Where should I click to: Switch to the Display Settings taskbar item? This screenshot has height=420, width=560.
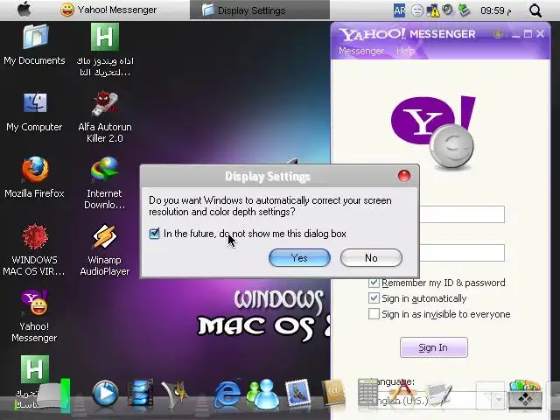pyautogui.click(x=260, y=10)
